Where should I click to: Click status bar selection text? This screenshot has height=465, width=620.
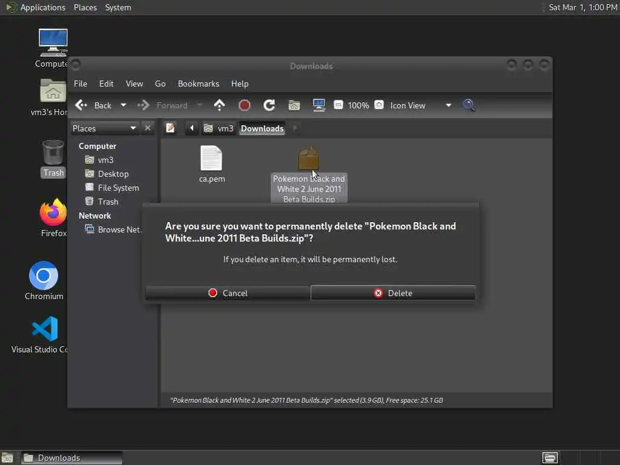click(306, 400)
